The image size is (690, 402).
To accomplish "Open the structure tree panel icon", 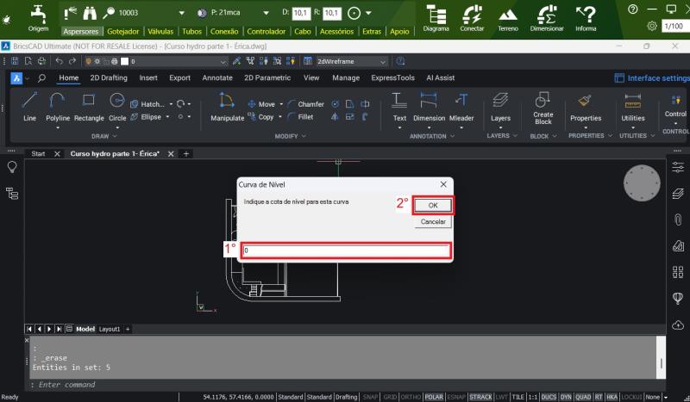I will click(x=12, y=194).
